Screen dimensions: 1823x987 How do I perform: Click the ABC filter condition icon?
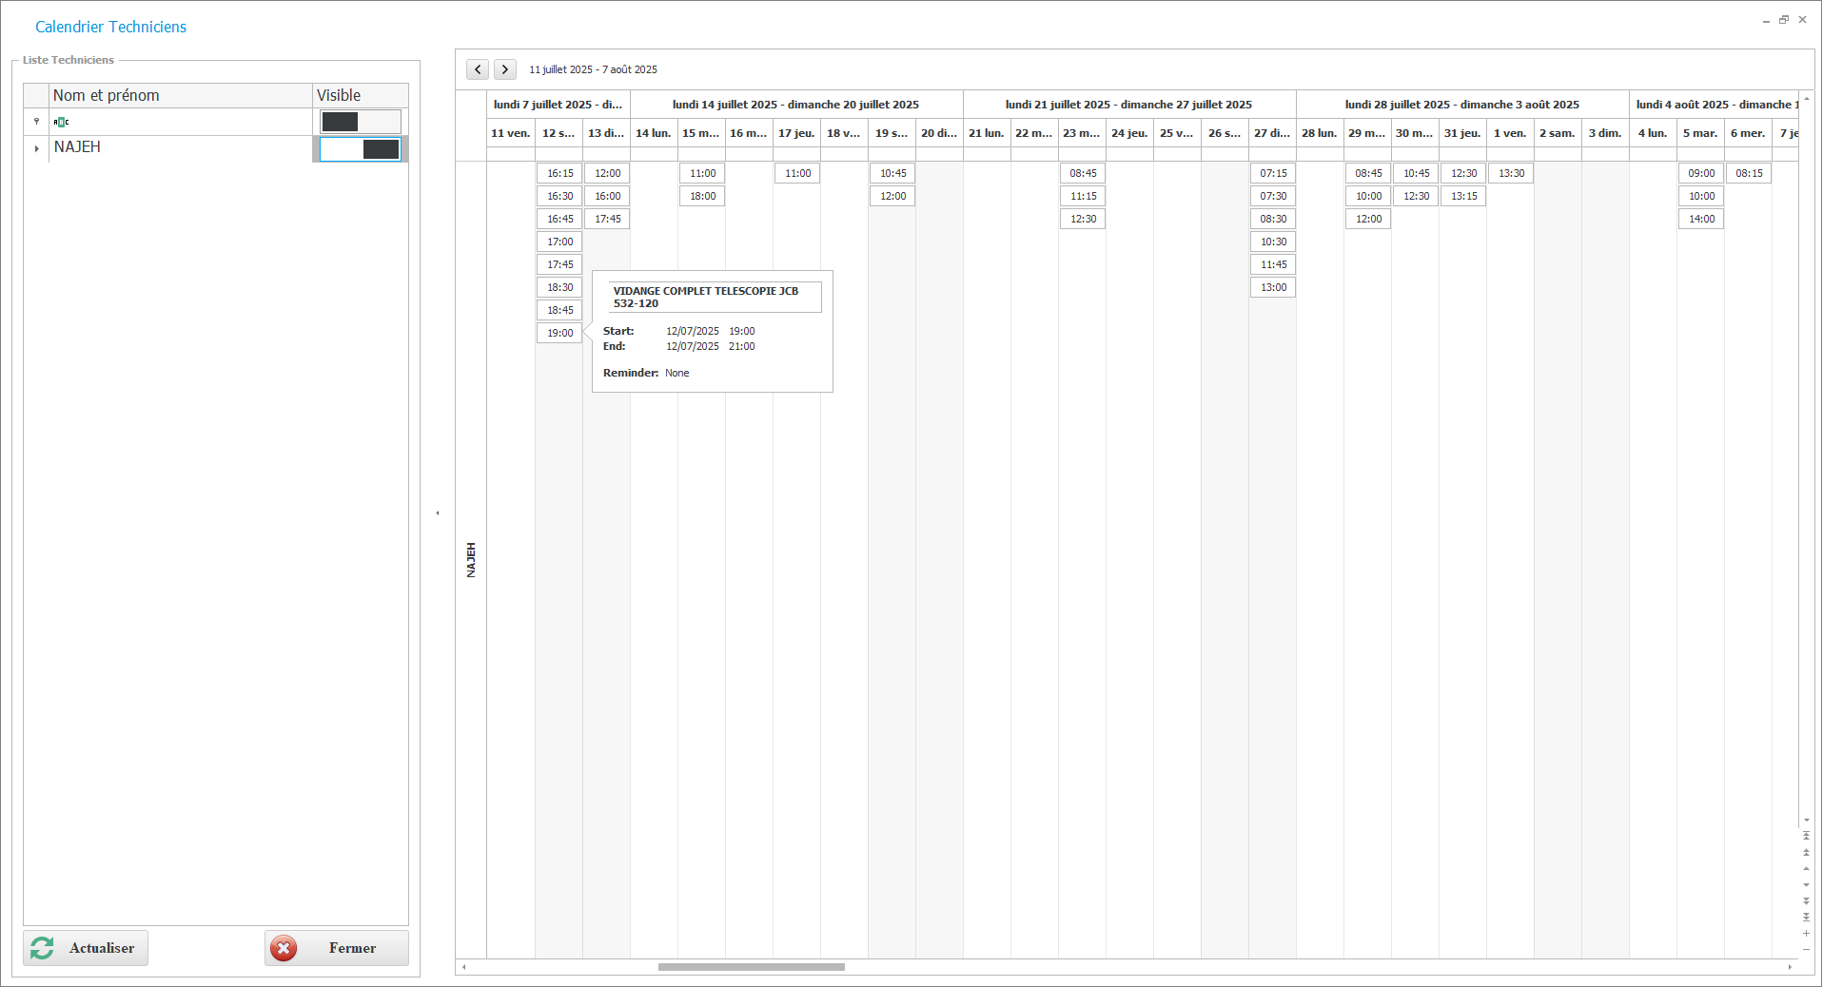[61, 122]
